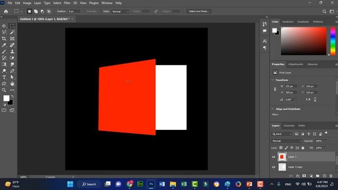
Task: Open the rotation angle dropdown
Action: (296, 100)
